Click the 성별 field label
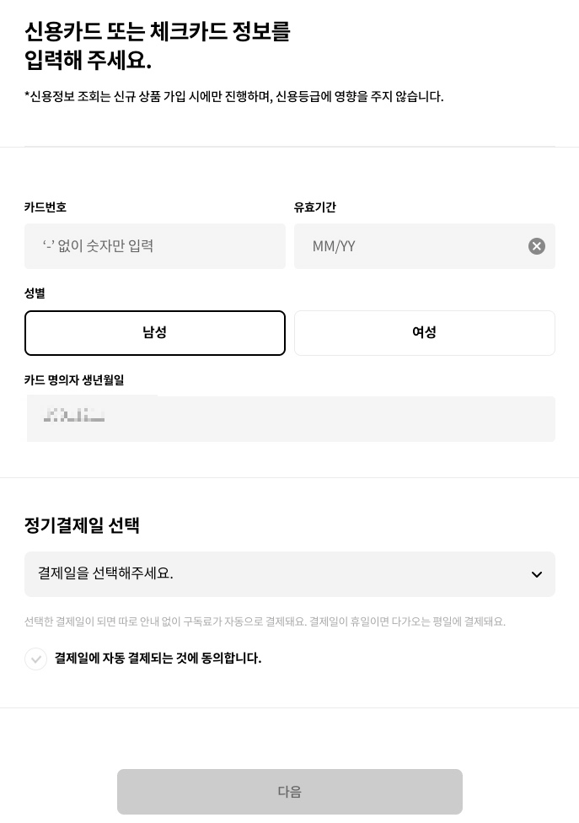This screenshot has height=823, width=579. (x=35, y=293)
